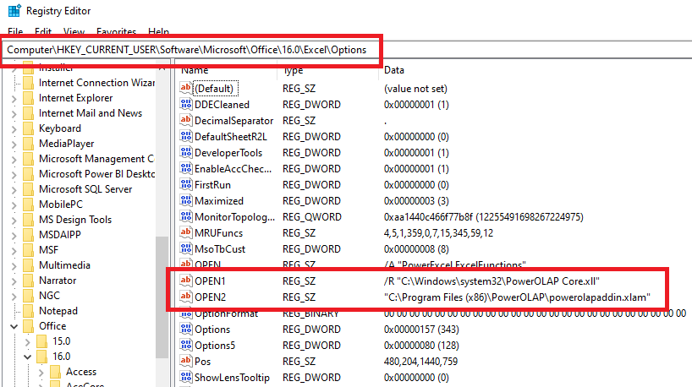Open the View menu
The image size is (692, 387).
(x=74, y=32)
